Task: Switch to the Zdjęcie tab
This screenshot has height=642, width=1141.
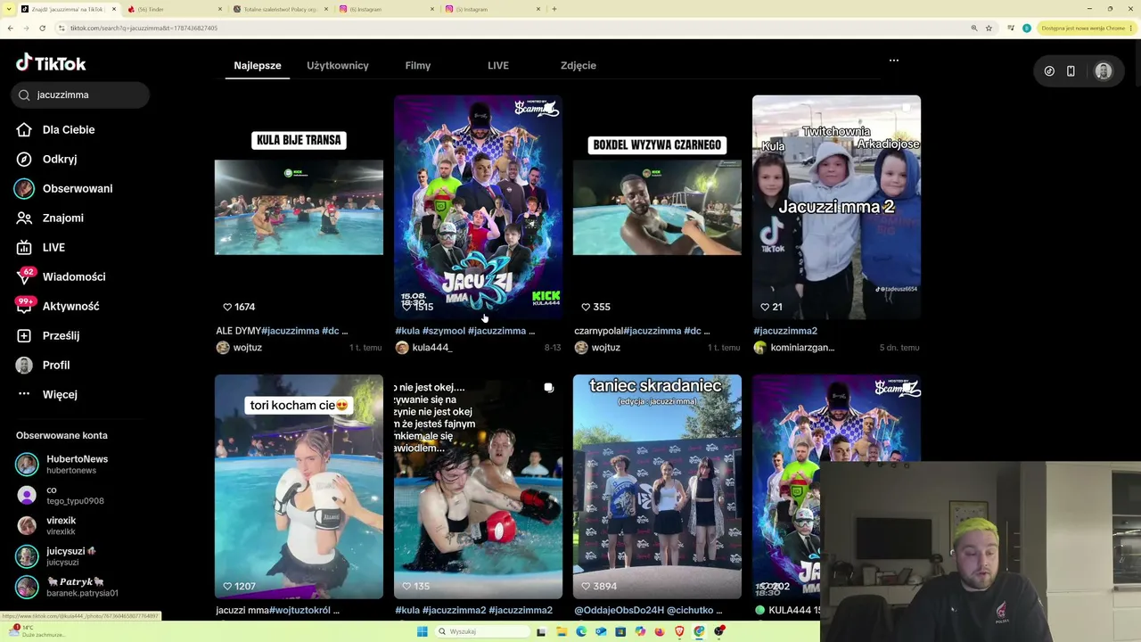Action: coord(579,65)
